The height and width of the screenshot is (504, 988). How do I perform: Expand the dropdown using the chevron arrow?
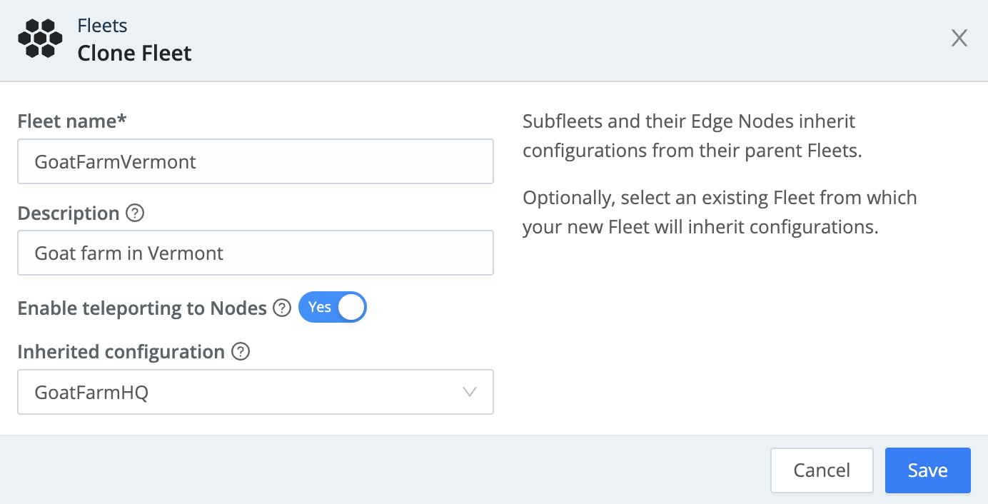pos(469,392)
